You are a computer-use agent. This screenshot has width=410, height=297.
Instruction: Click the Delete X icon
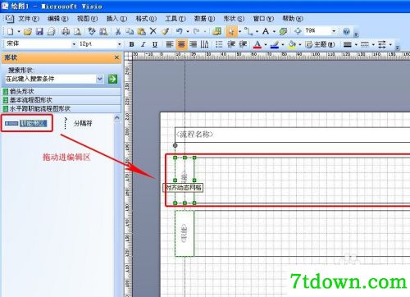click(x=153, y=31)
